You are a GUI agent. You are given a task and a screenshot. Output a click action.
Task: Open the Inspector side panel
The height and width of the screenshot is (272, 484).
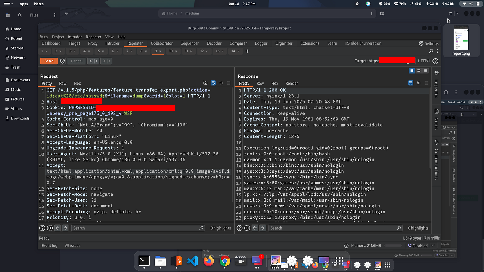(x=436, y=85)
